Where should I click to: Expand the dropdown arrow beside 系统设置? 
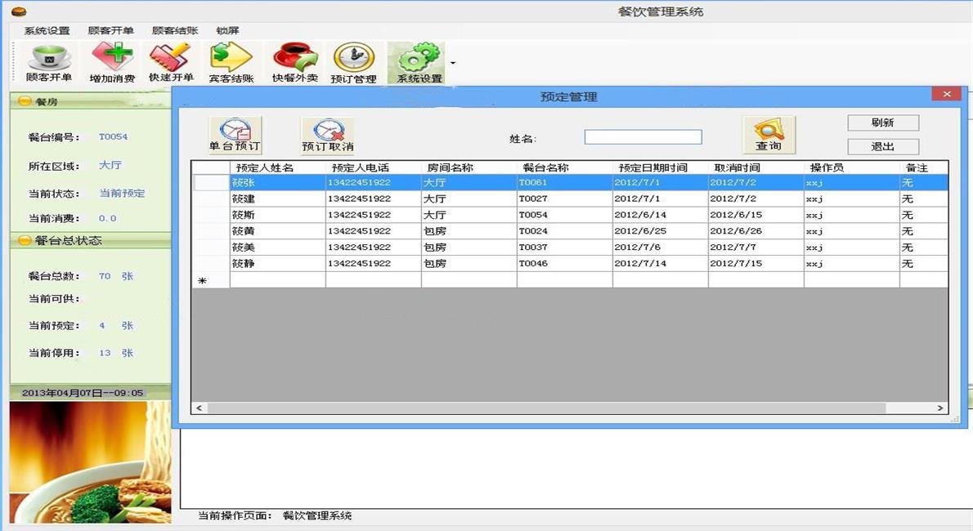(453, 62)
